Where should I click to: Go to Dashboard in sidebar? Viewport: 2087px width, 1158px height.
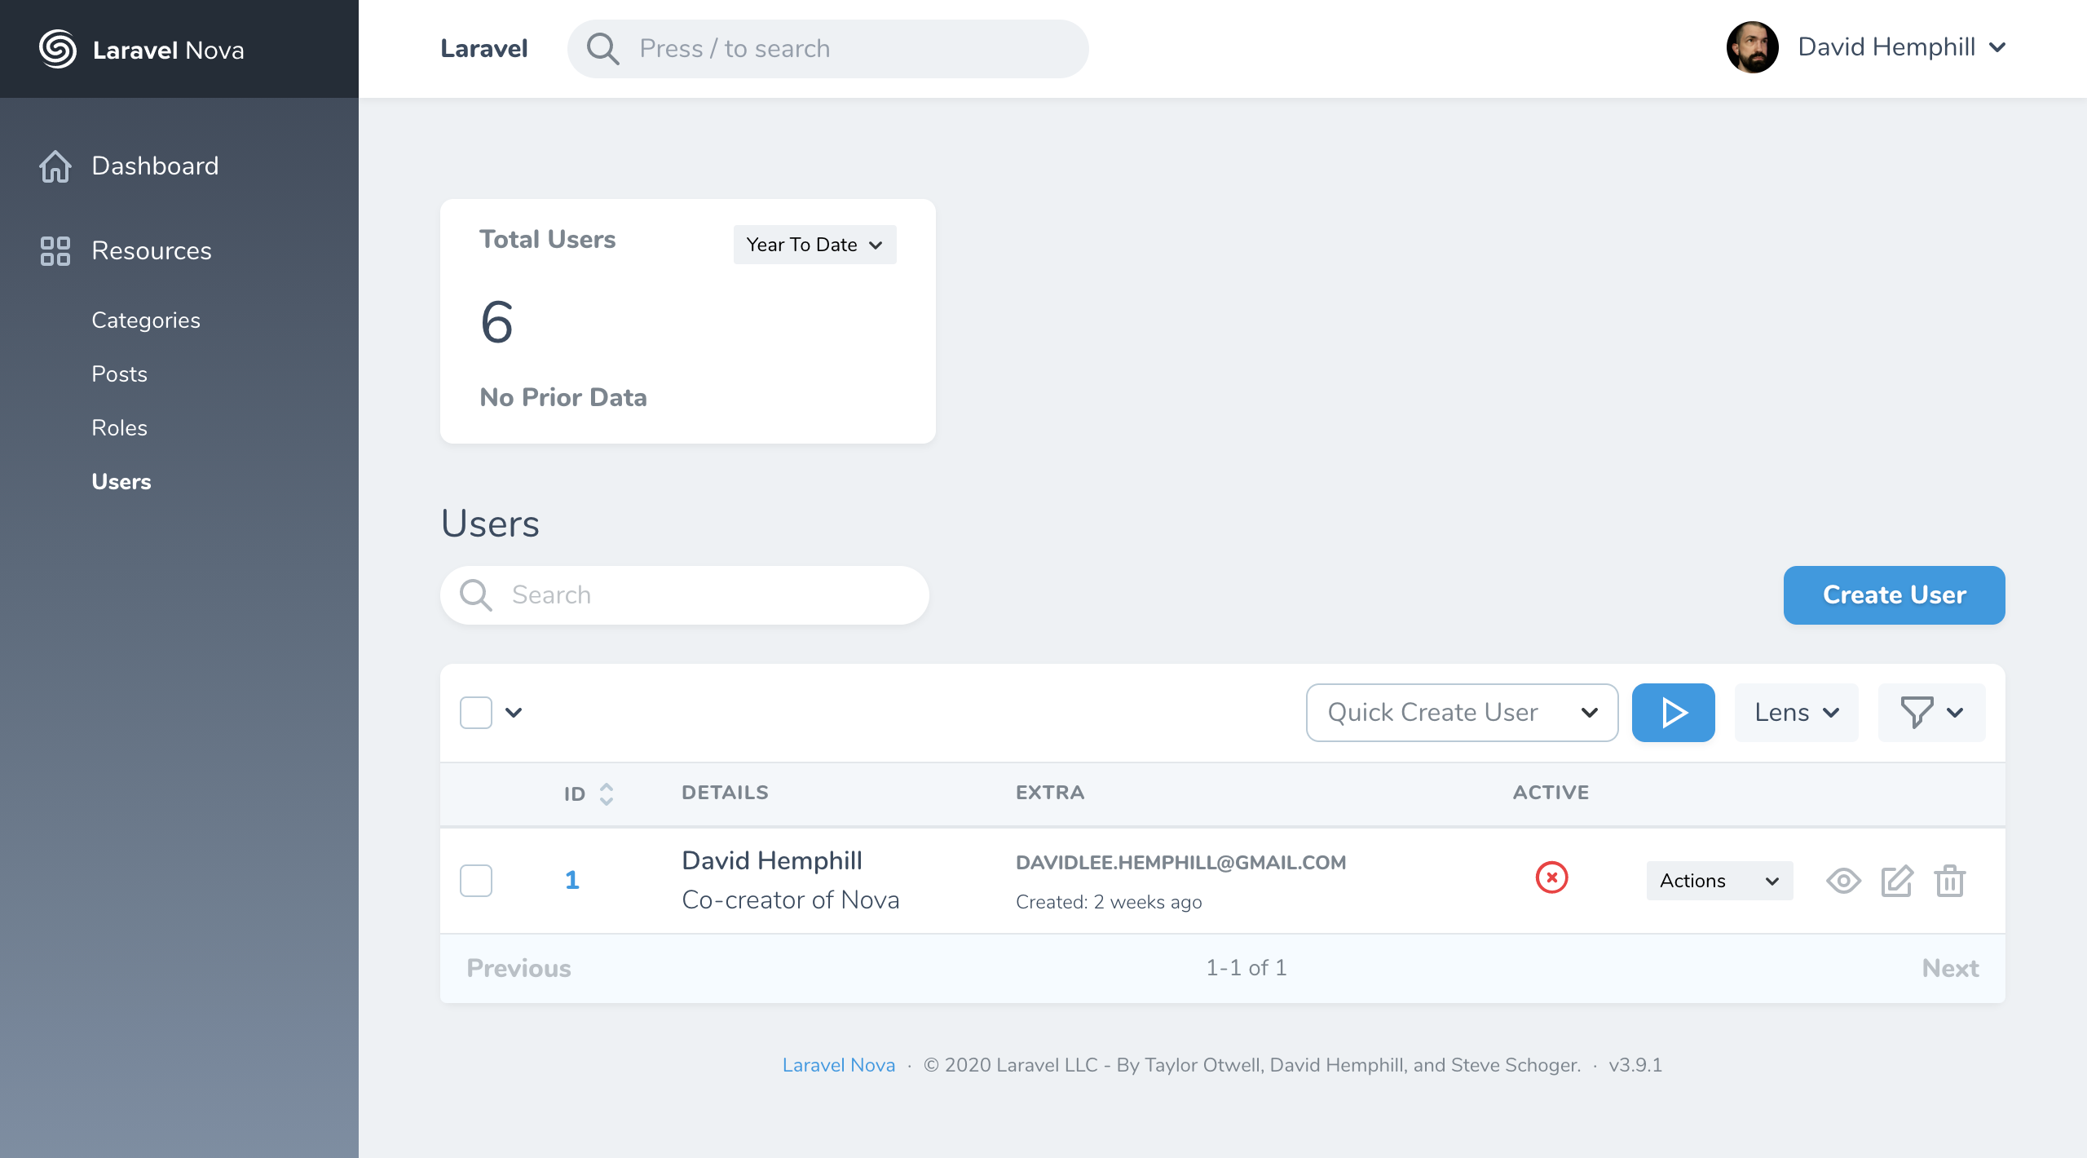pyautogui.click(x=155, y=166)
